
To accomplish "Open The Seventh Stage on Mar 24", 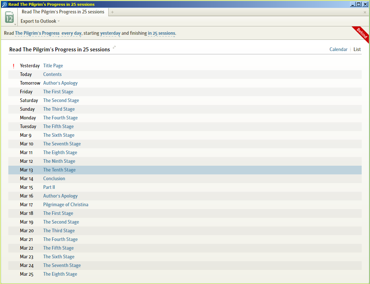I will point(62,265).
